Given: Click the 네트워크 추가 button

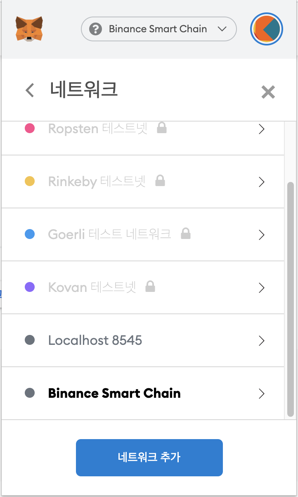Looking at the screenshot, I should coord(149,458).
